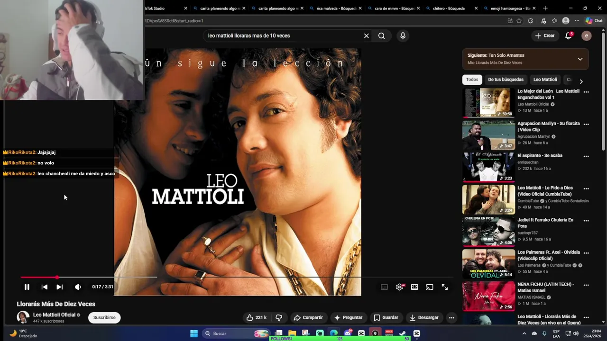The image size is (607, 341).
Task: Open options for Jadiel Chuleria En Pote video
Action: [586, 221]
